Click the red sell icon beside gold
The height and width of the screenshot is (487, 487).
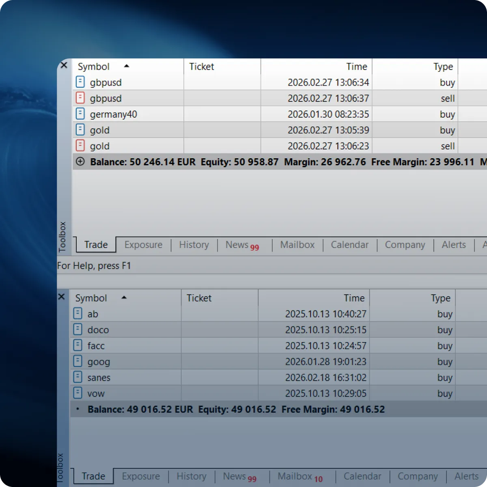pyautogui.click(x=80, y=146)
